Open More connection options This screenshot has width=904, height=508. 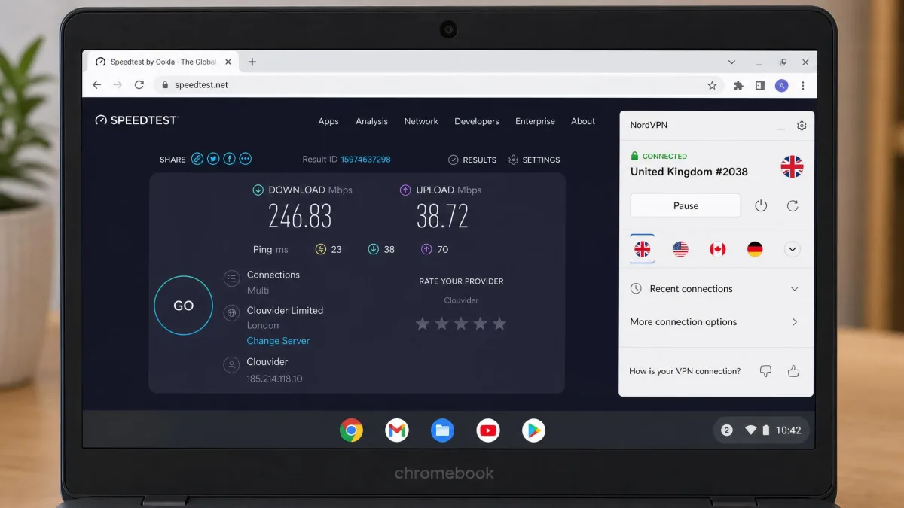point(714,322)
